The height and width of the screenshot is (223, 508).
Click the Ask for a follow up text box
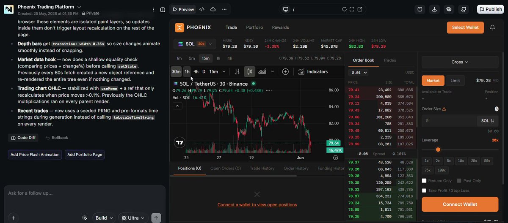[x=84, y=193]
